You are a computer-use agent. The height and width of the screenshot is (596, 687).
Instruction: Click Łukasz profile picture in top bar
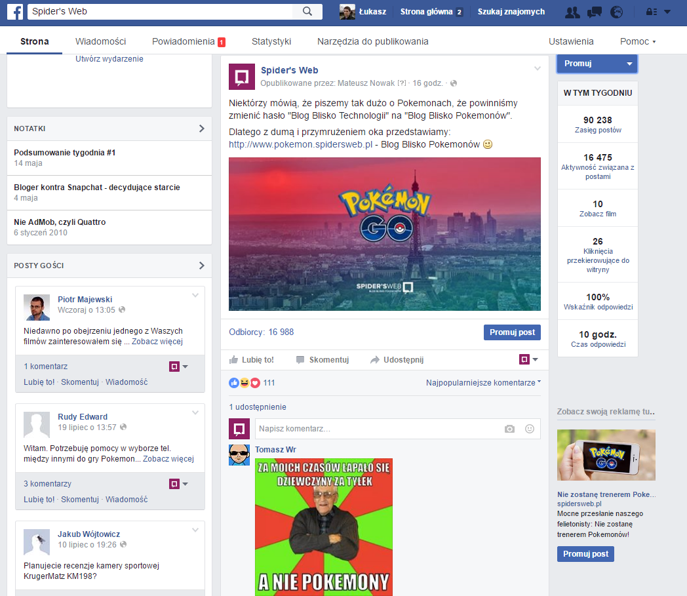pyautogui.click(x=347, y=12)
